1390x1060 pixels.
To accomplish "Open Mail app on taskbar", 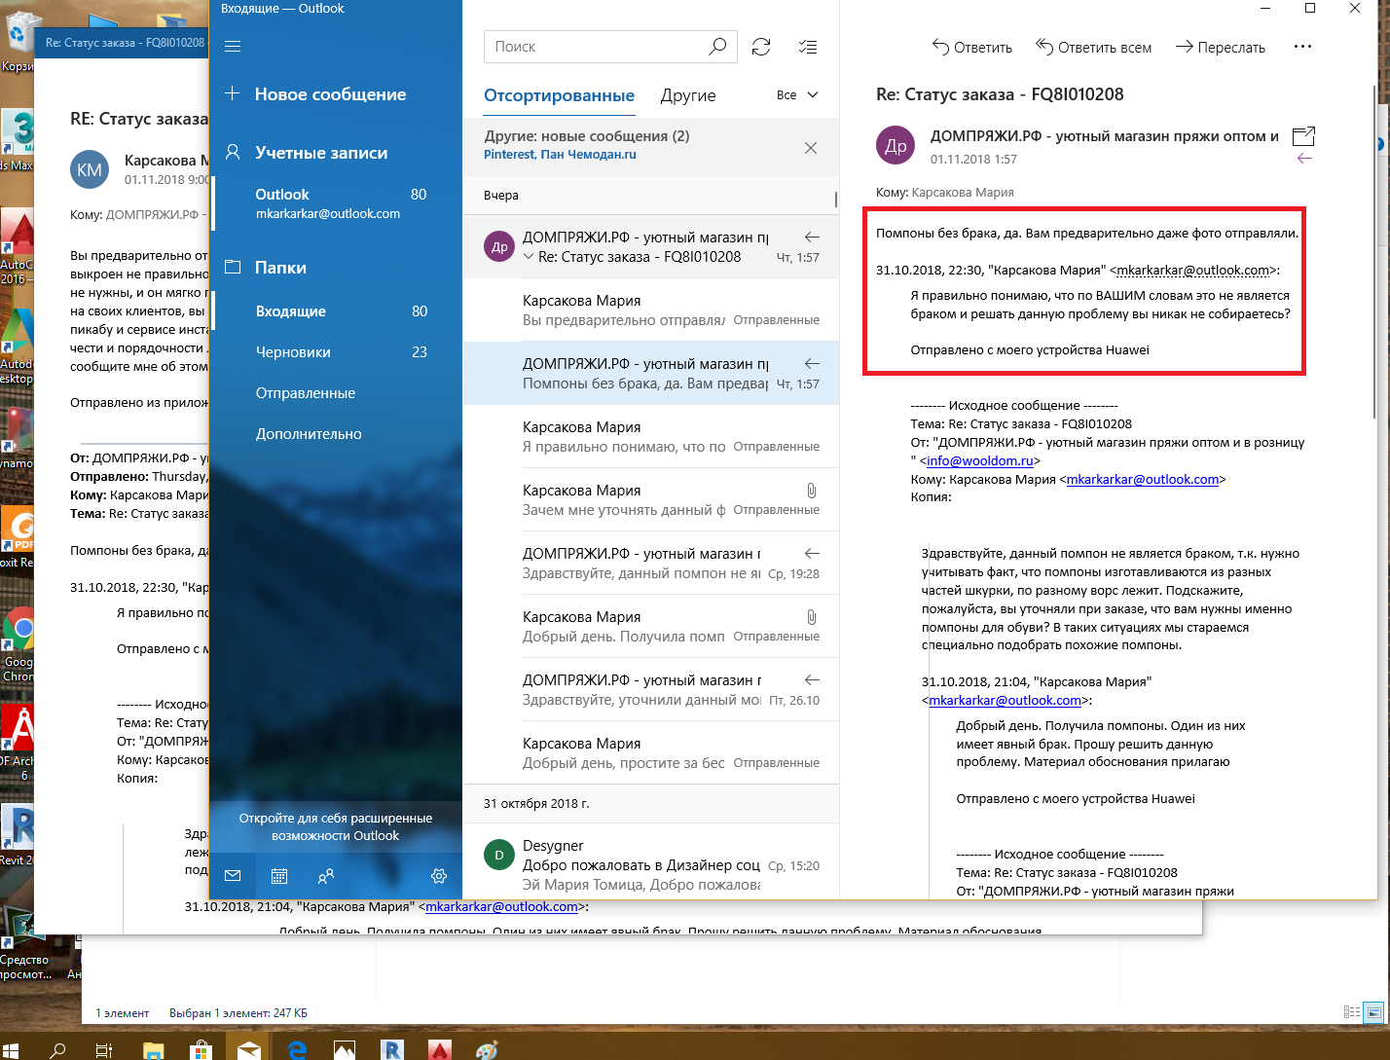I will point(249,1050).
